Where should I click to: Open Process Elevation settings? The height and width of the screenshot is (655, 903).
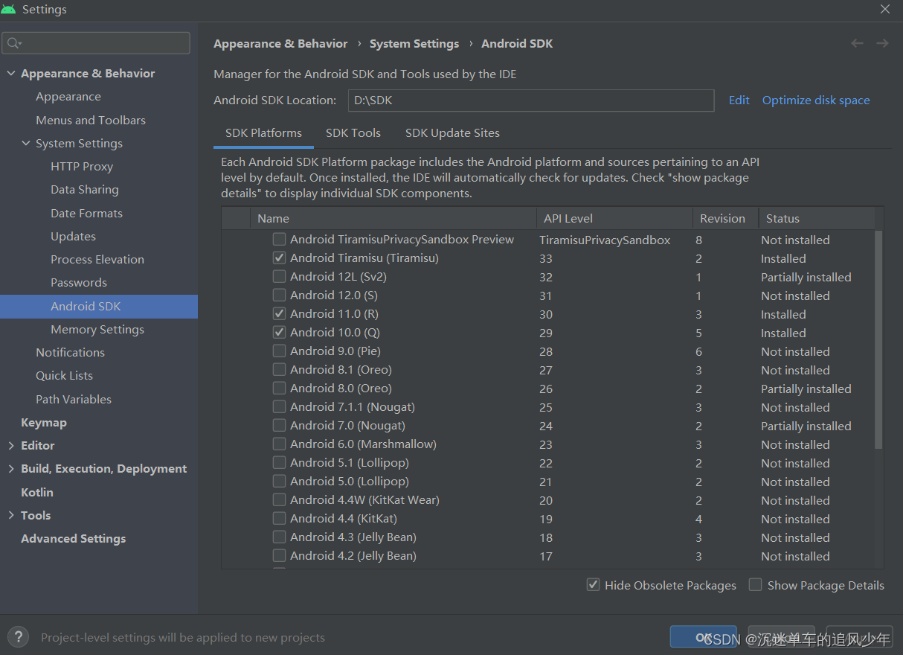click(99, 259)
